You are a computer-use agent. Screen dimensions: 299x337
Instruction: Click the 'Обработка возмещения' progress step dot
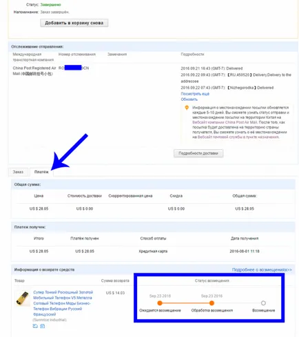tap(212, 303)
